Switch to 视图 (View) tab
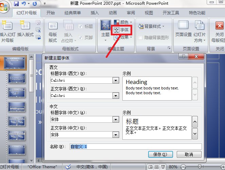This screenshot has height=170, width=225. click(x=149, y=13)
